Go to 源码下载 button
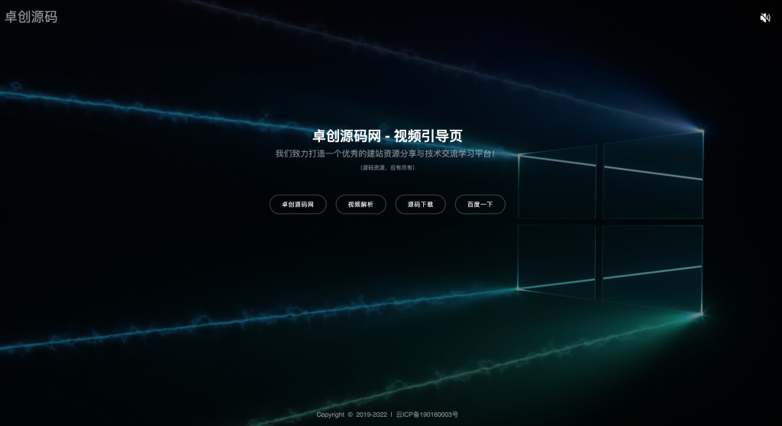782x426 pixels. 421,205
